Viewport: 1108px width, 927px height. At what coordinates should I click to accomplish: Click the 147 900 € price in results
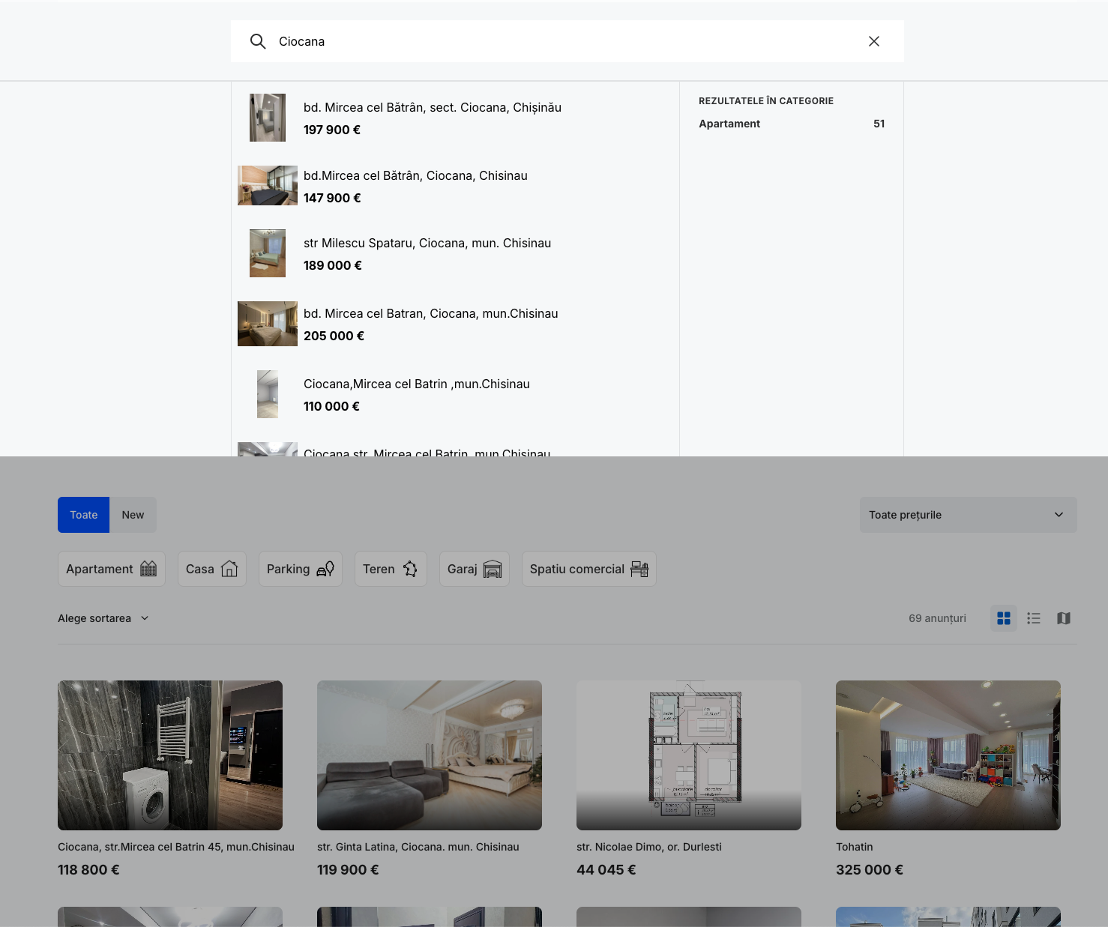tap(332, 198)
